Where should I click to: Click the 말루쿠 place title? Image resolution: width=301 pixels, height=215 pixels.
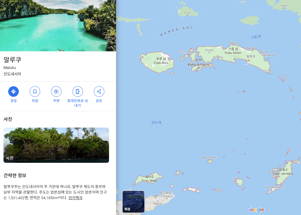pos(12,60)
